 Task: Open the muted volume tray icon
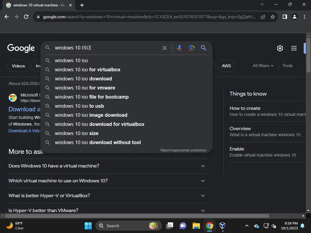coord(274,226)
